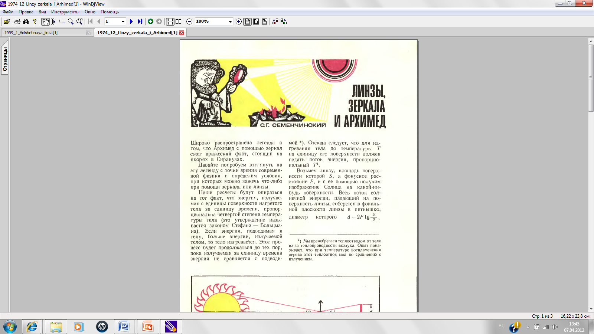Go to the previous page
This screenshot has height=334, width=594.
[x=99, y=22]
